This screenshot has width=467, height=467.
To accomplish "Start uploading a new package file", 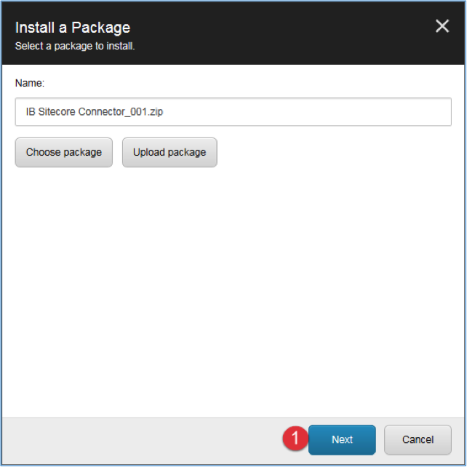I will point(169,152).
